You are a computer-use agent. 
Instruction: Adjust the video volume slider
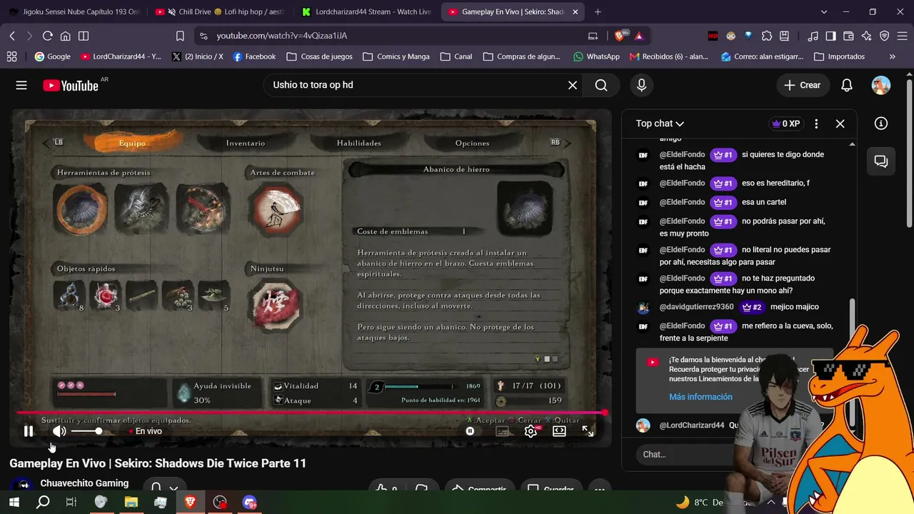[x=86, y=431]
